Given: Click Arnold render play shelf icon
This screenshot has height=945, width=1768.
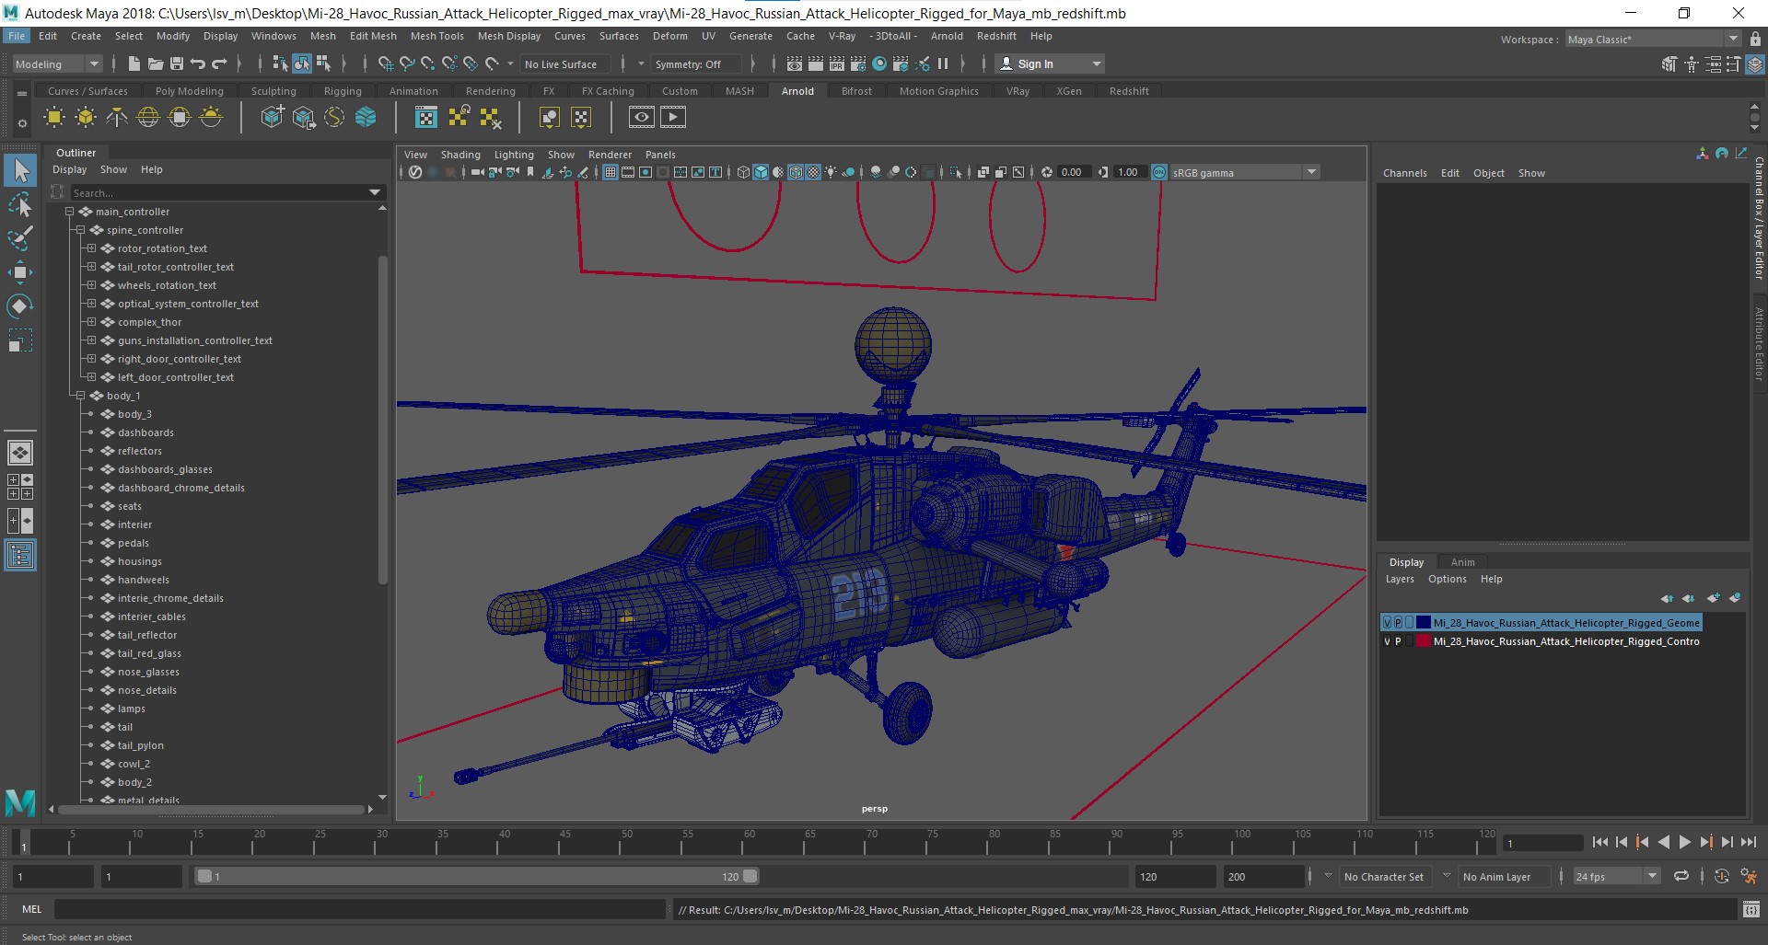Looking at the screenshot, I should (x=673, y=117).
